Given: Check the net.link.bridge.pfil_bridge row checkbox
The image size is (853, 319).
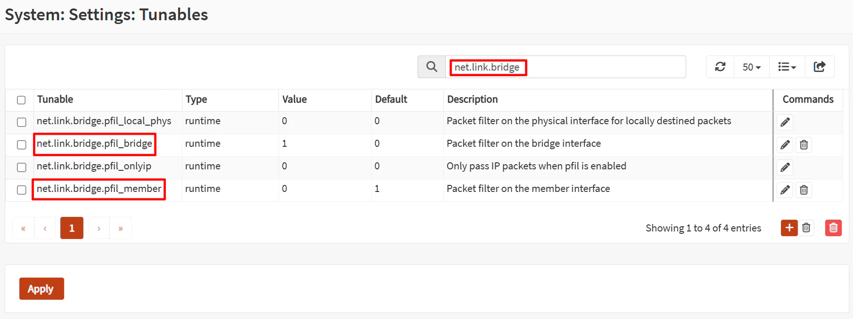Looking at the screenshot, I should click(x=21, y=144).
